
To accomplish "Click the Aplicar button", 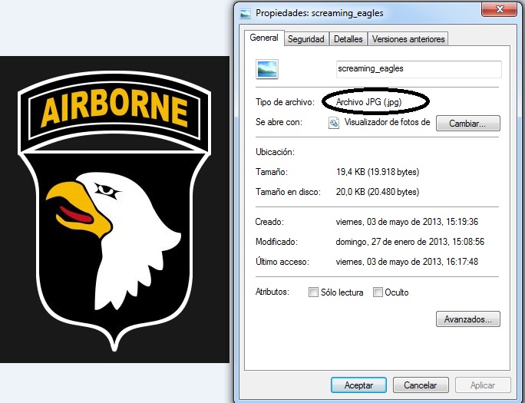I will pyautogui.click(x=482, y=385).
